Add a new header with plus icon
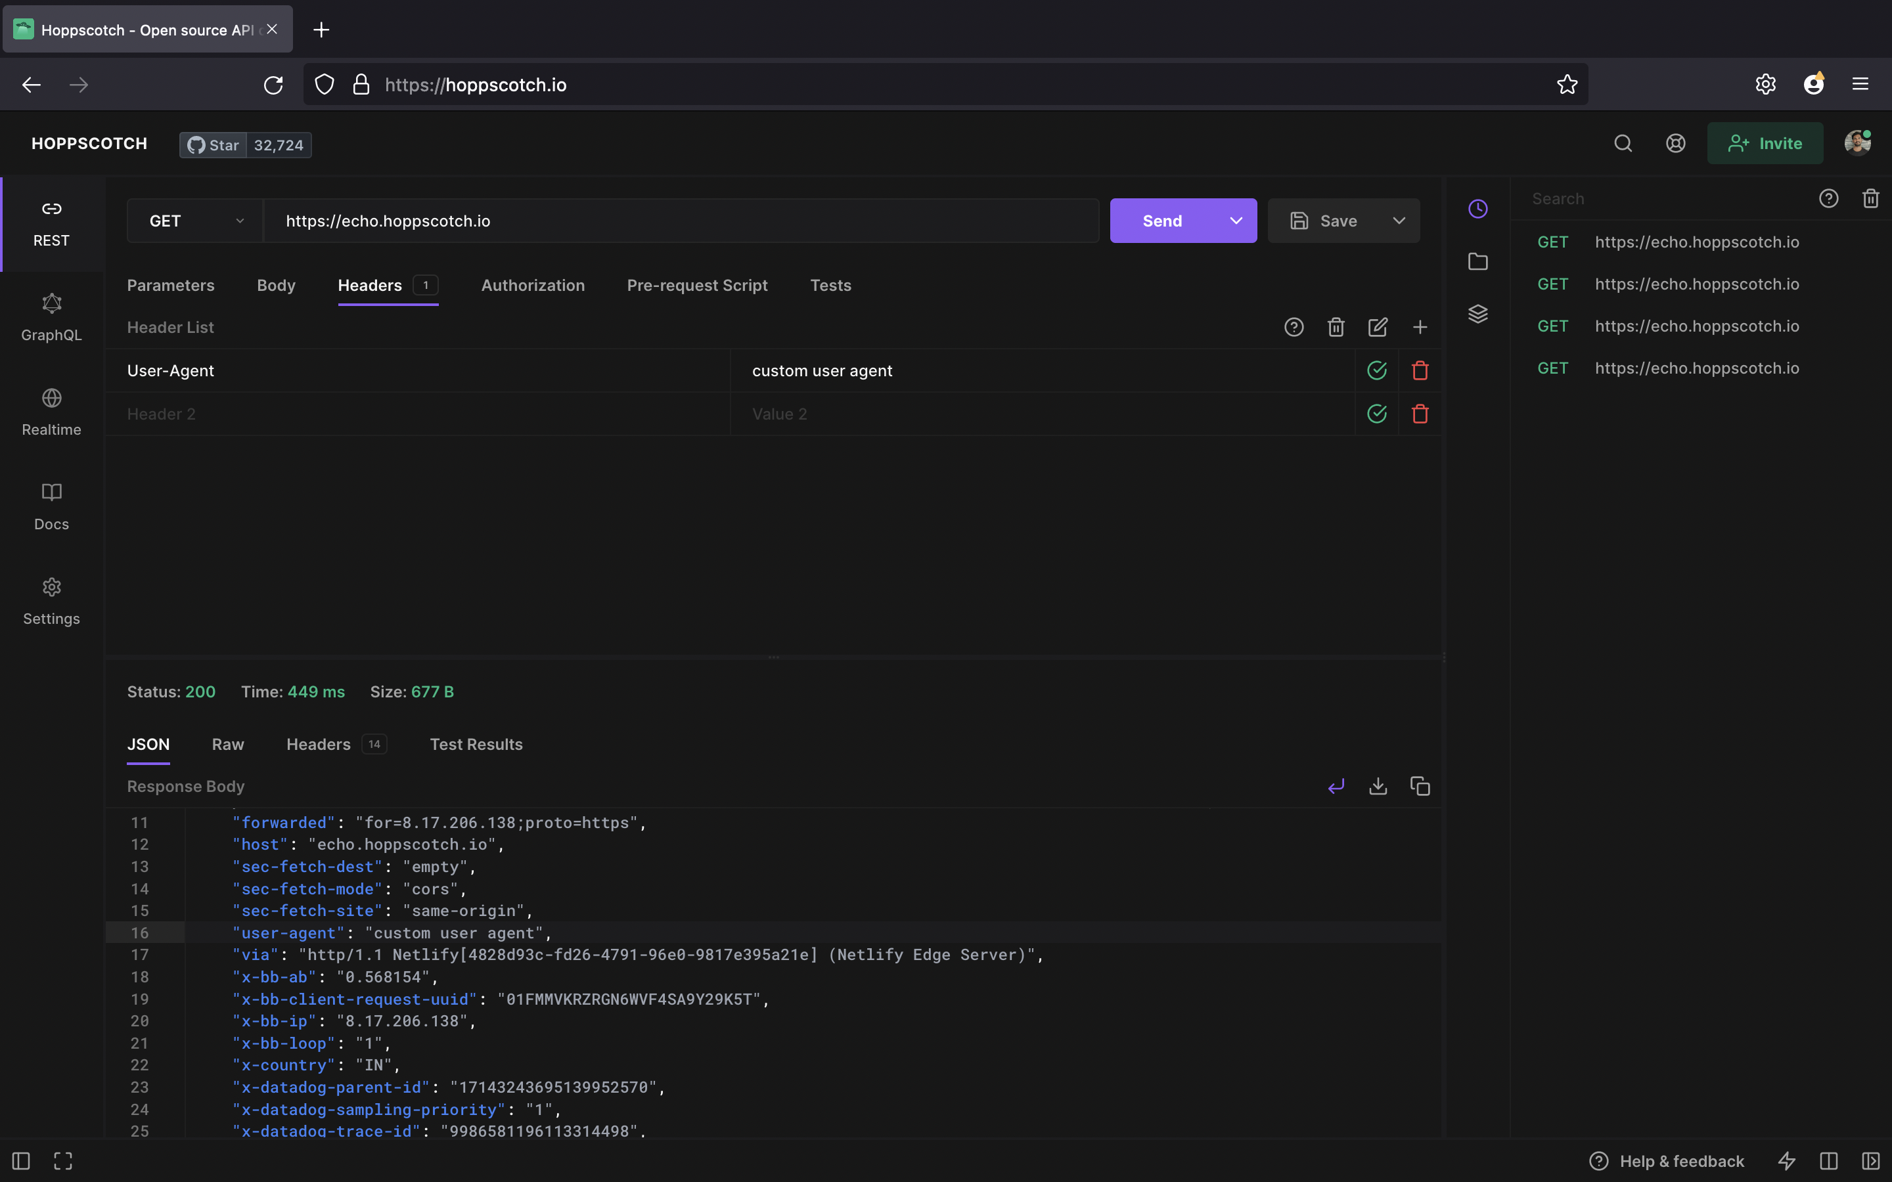The width and height of the screenshot is (1892, 1182). click(x=1420, y=328)
